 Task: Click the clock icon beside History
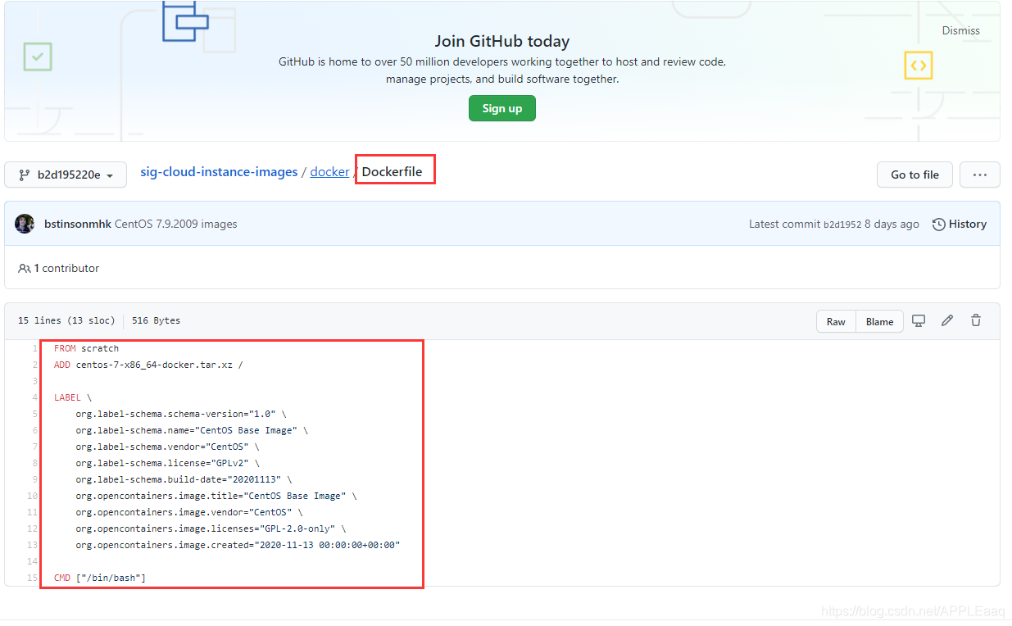click(x=939, y=225)
